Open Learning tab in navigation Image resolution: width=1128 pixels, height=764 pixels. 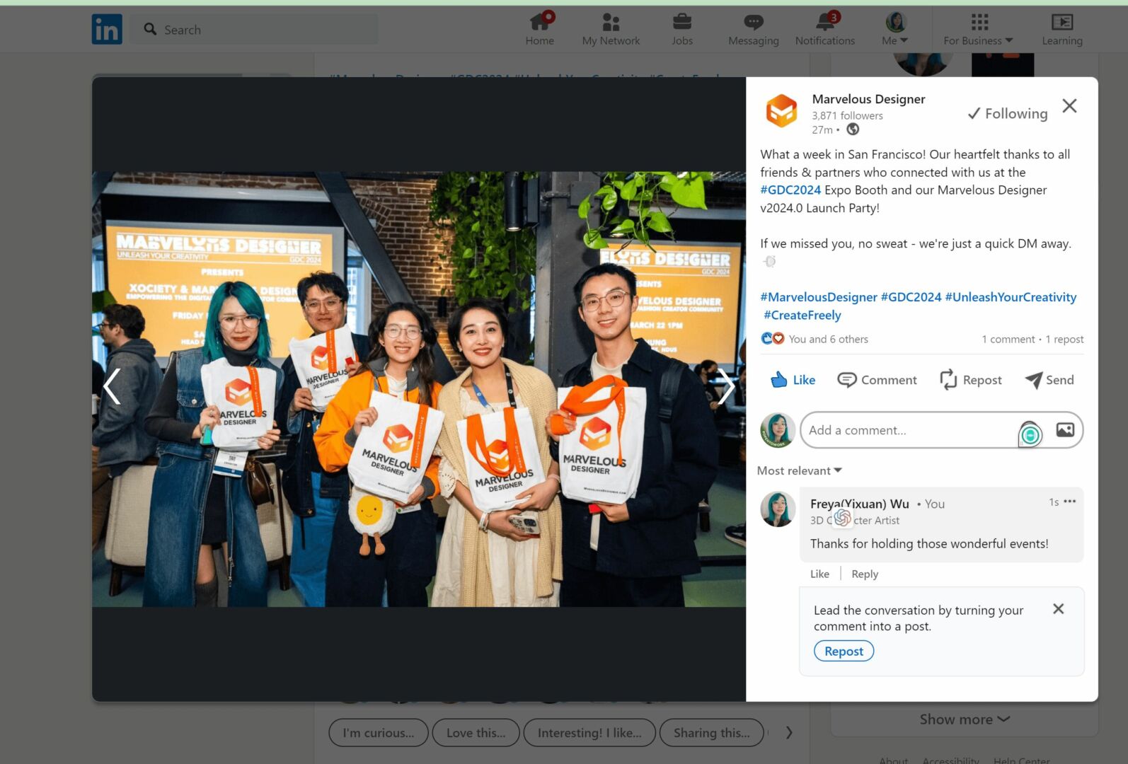pos(1061,29)
